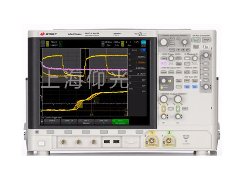Image resolution: width=243 pixels, height=182 pixels.
Task: Open the top-left on-screen main menu button
Action: coord(43,42)
